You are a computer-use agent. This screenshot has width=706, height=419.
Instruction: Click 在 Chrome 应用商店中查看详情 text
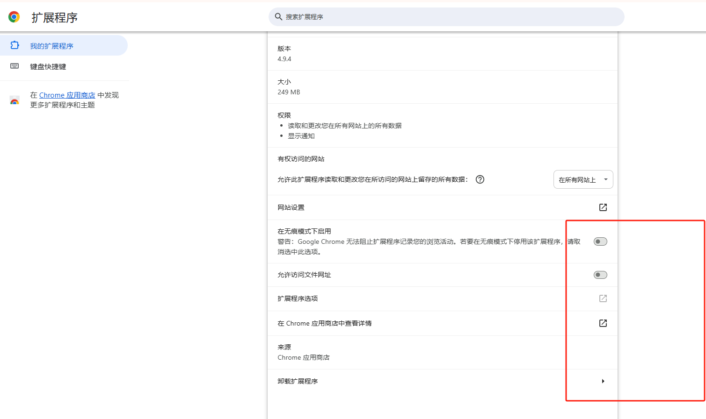point(325,323)
